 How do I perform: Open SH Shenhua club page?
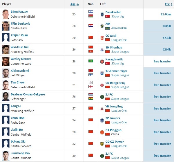pyautogui.click(x=113, y=47)
